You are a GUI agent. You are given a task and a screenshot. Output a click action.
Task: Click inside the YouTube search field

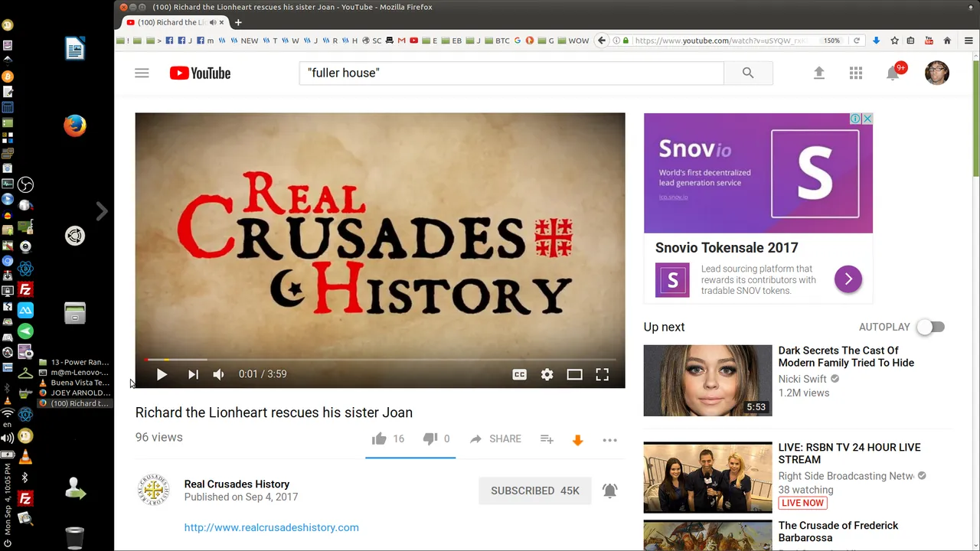(511, 73)
